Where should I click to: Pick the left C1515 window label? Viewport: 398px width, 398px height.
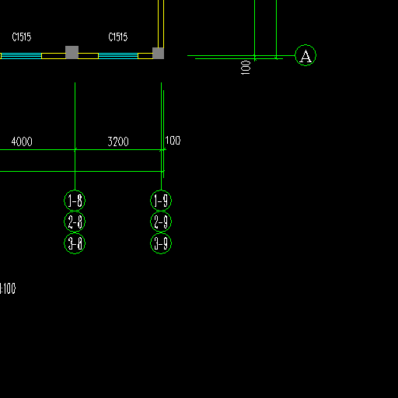click(22, 37)
